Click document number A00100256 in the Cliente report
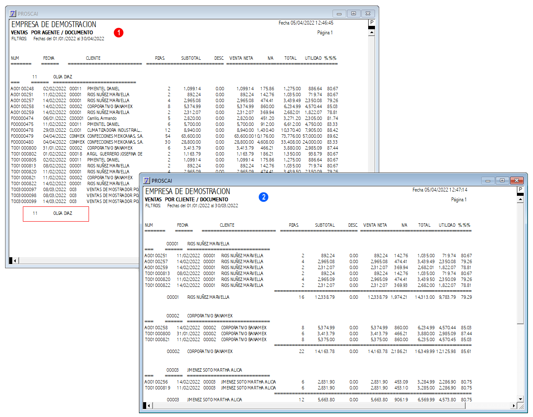The height and width of the screenshot is (417, 533). click(156, 382)
